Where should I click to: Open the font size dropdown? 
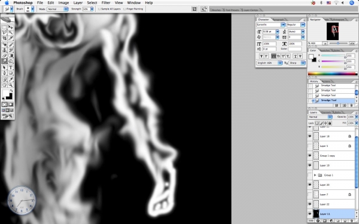point(277,32)
